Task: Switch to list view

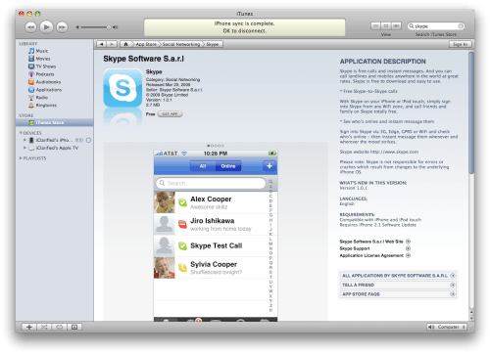Action: pos(376,25)
